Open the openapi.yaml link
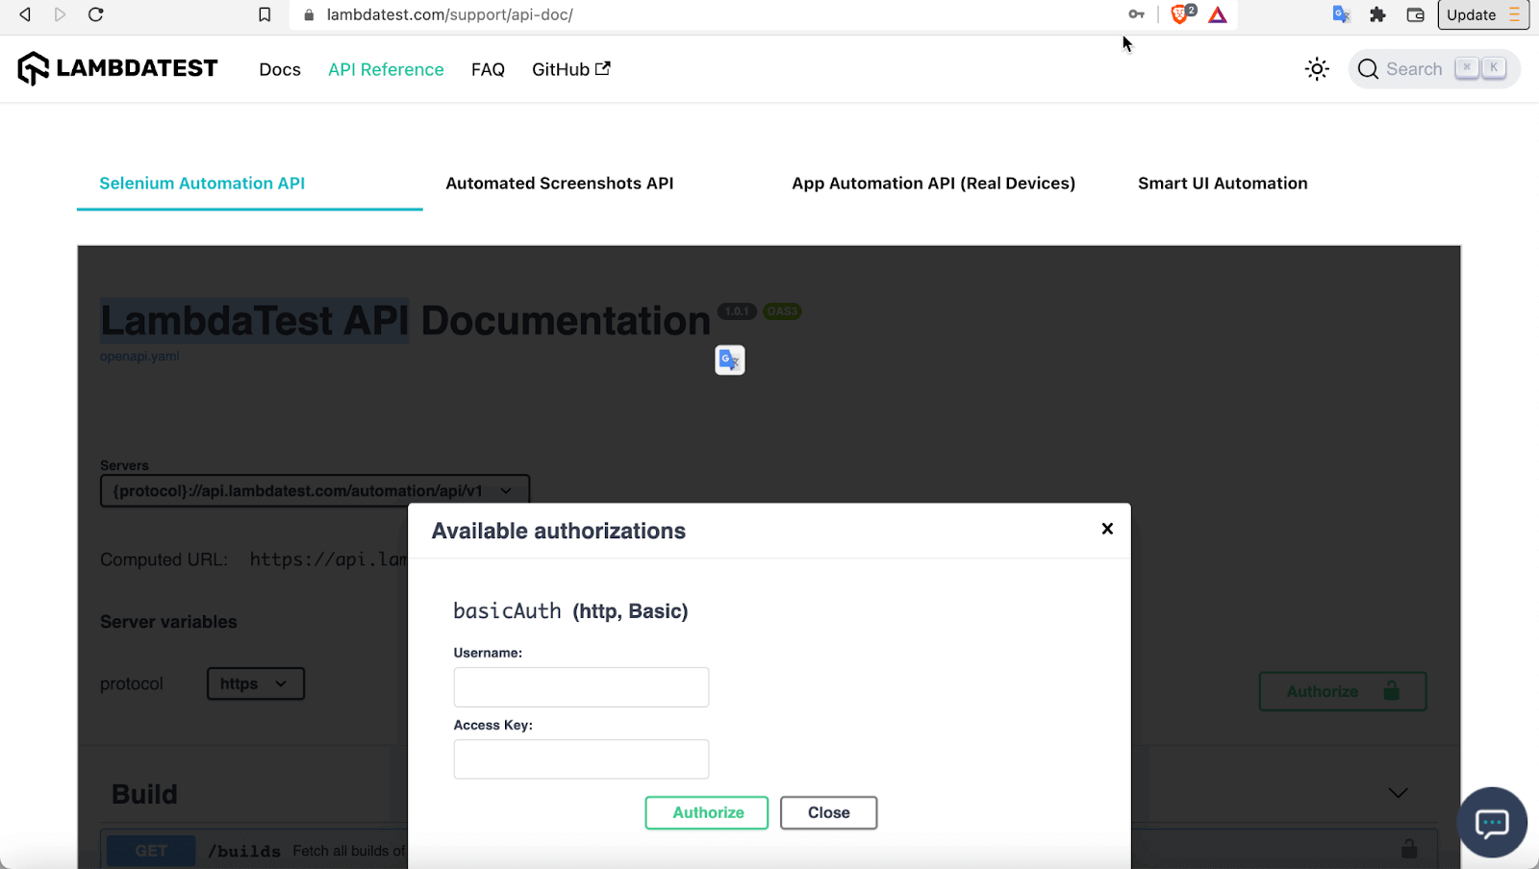This screenshot has height=869, width=1539. (139, 356)
